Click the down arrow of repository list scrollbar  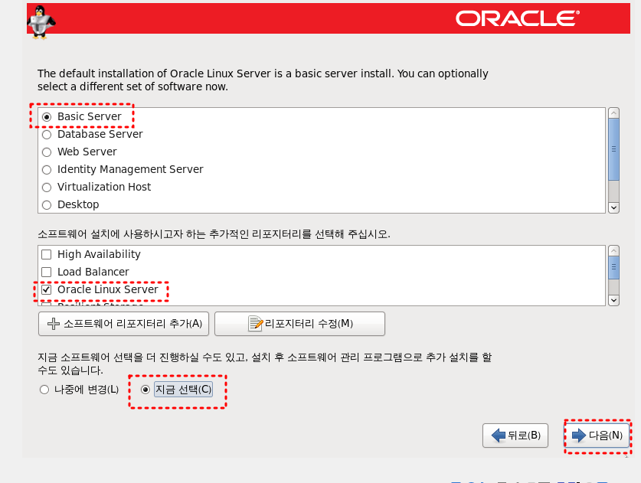pos(613,300)
